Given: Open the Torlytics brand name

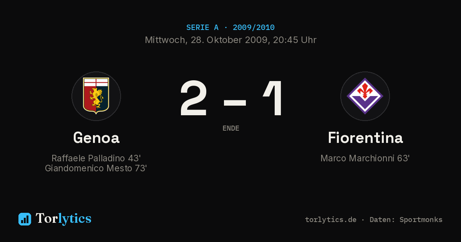Looking at the screenshot, I should [63, 219].
